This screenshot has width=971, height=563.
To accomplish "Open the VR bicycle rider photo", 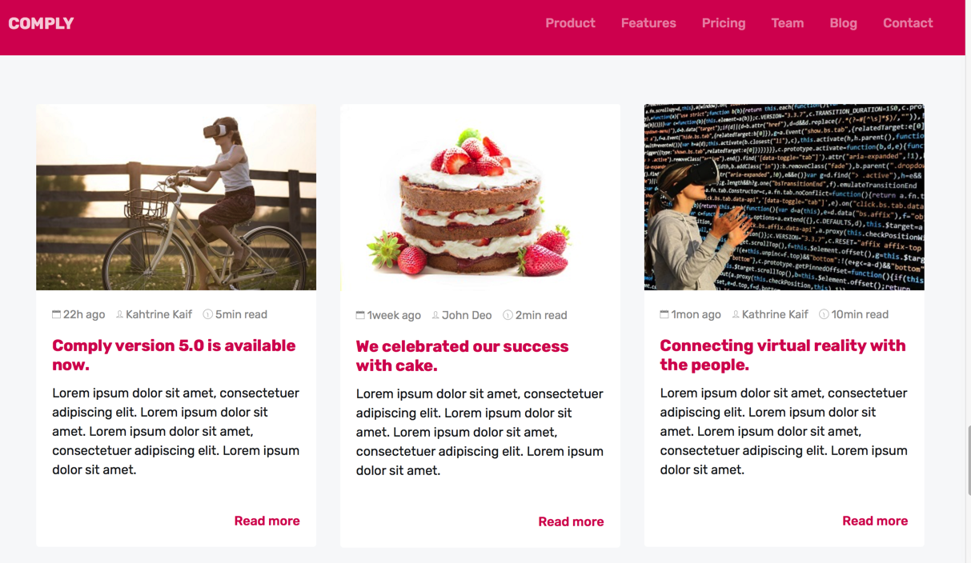I will [x=176, y=198].
